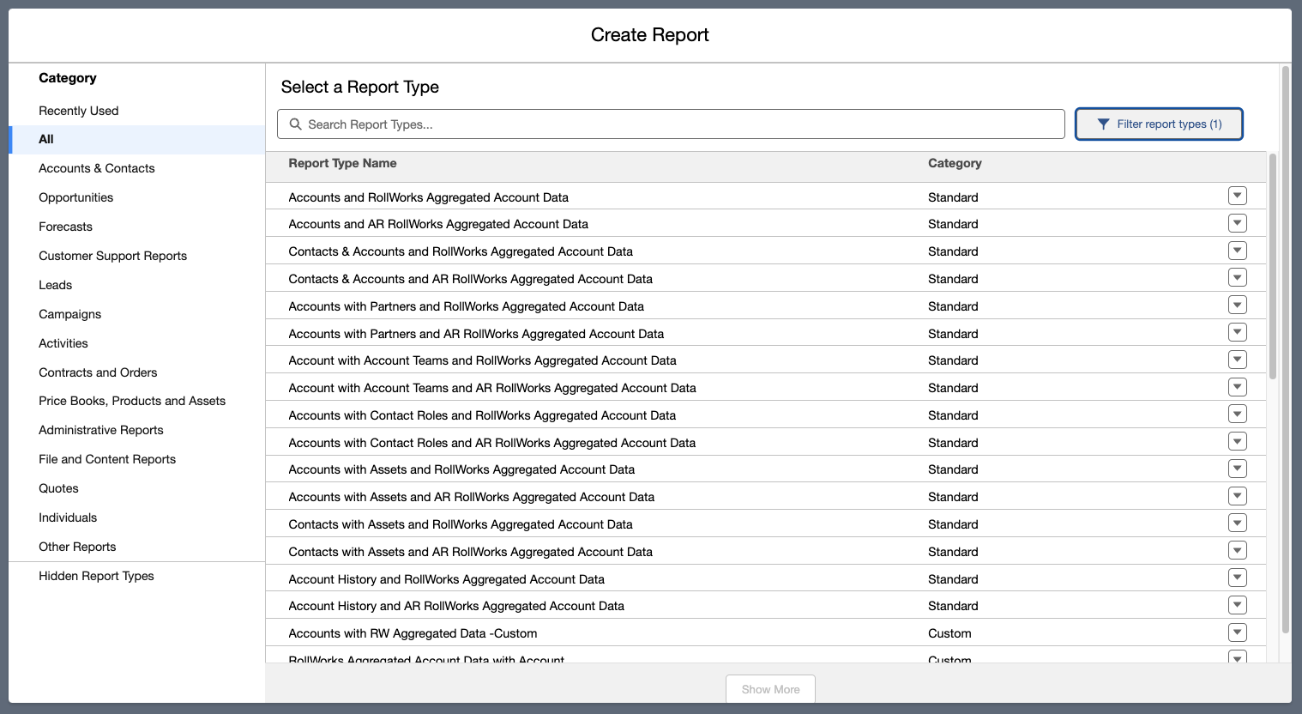Open actions arrow for Contacts with Assets and RollWorks Aggregated Account Data
This screenshot has height=714, width=1302.
[1237, 523]
